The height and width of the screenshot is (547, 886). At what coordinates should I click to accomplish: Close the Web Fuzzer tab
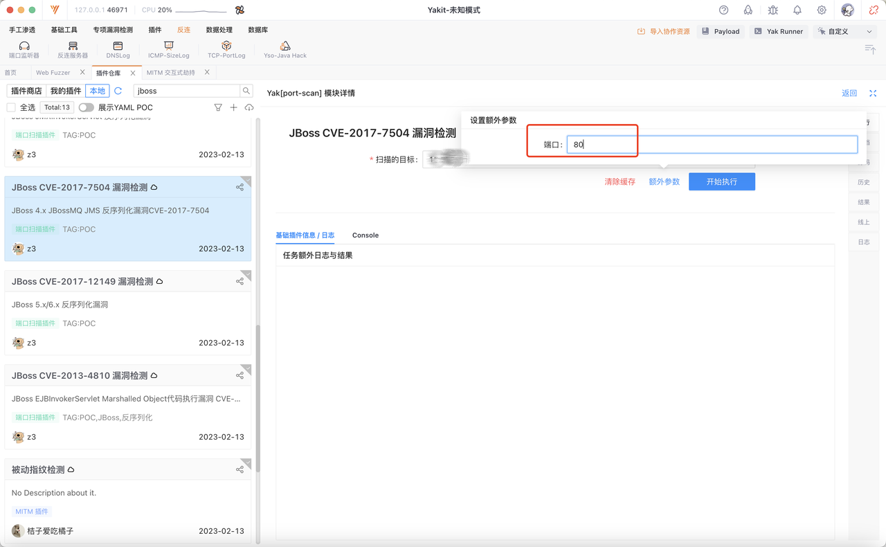point(83,72)
